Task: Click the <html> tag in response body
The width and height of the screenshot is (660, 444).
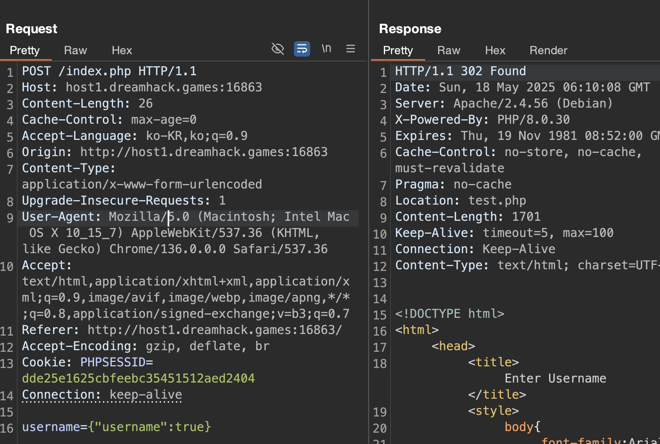Action: [x=417, y=330]
